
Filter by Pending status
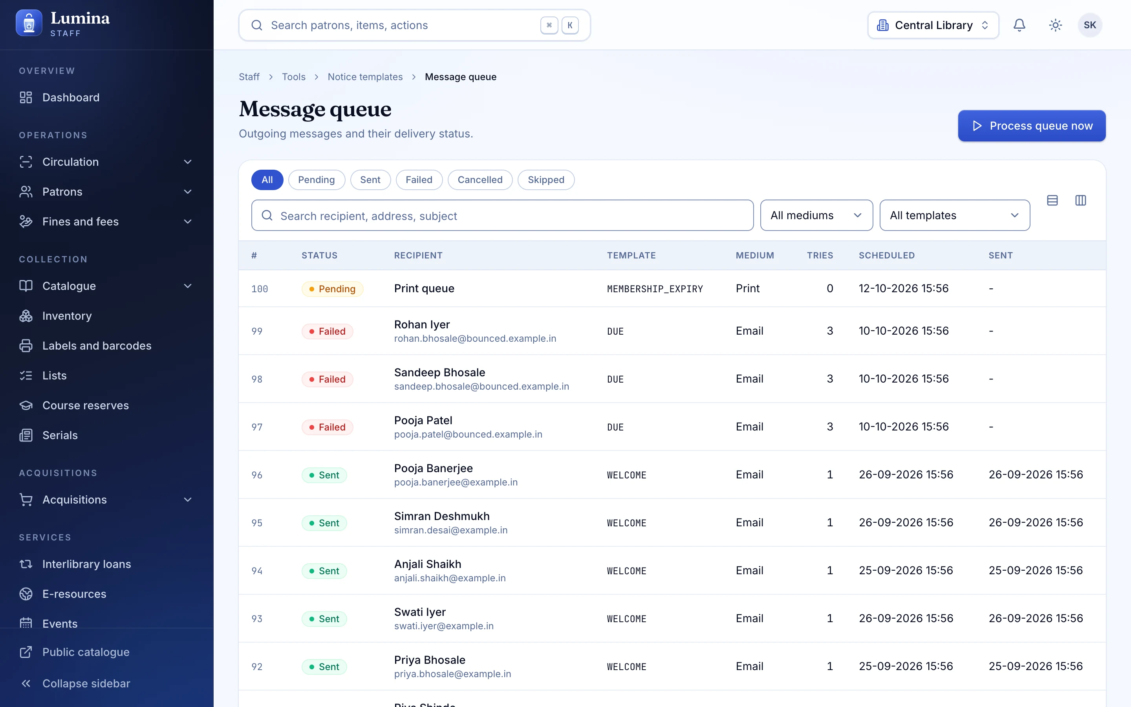317,179
